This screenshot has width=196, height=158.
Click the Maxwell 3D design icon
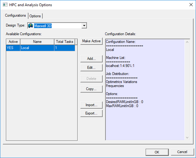tap(30, 26)
